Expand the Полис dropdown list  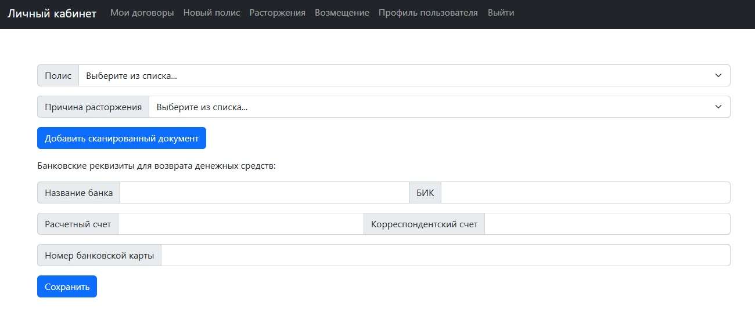pos(404,75)
